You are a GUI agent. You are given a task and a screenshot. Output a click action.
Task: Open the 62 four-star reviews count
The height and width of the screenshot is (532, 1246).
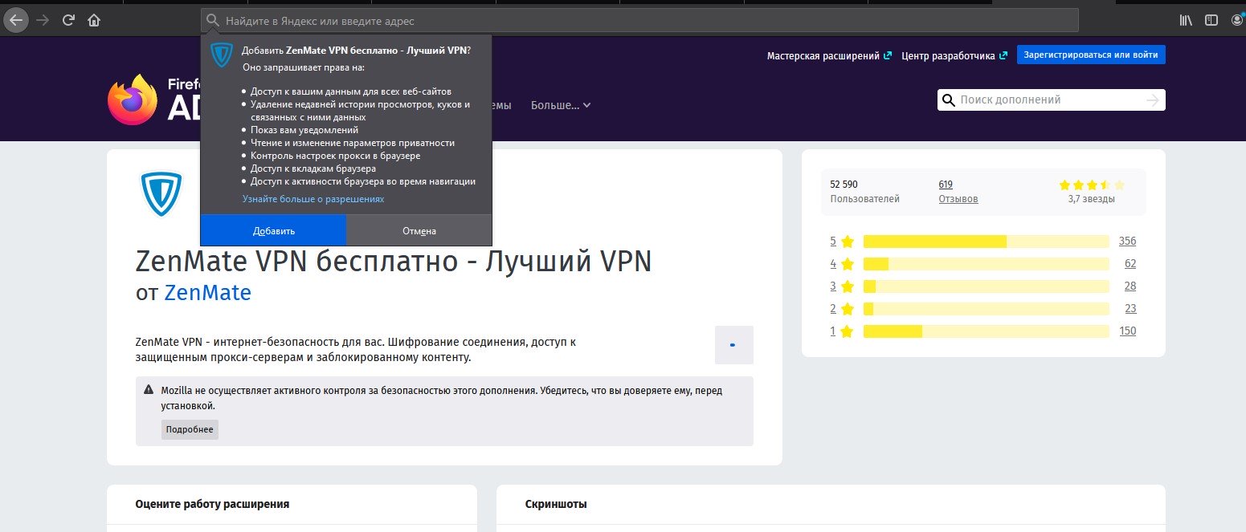[1130, 264]
